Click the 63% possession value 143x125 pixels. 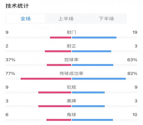point(132,60)
